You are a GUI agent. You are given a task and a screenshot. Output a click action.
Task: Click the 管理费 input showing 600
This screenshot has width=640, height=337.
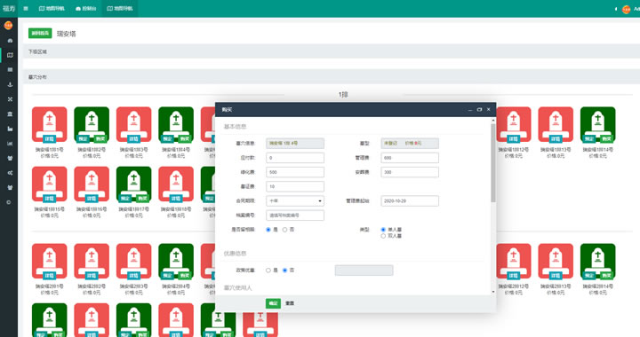click(x=410, y=158)
